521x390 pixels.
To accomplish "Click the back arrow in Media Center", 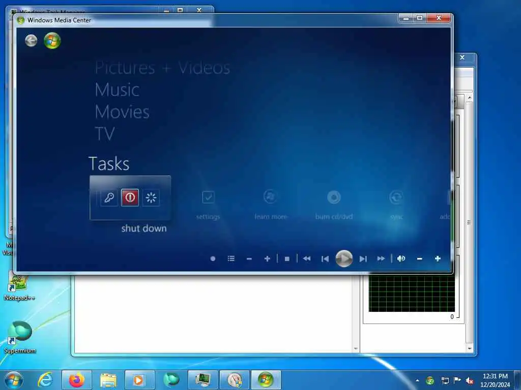I will (31, 41).
